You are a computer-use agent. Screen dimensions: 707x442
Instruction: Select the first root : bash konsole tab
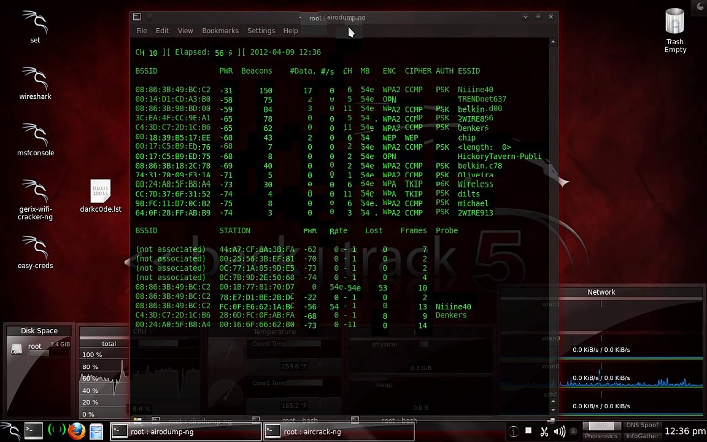300,421
